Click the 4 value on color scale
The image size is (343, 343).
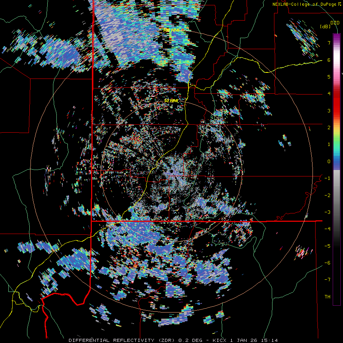coord(329,94)
